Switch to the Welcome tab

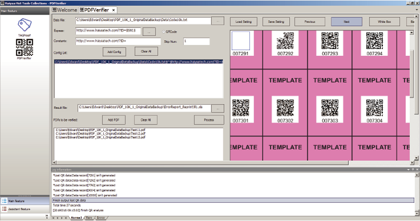(x=65, y=10)
